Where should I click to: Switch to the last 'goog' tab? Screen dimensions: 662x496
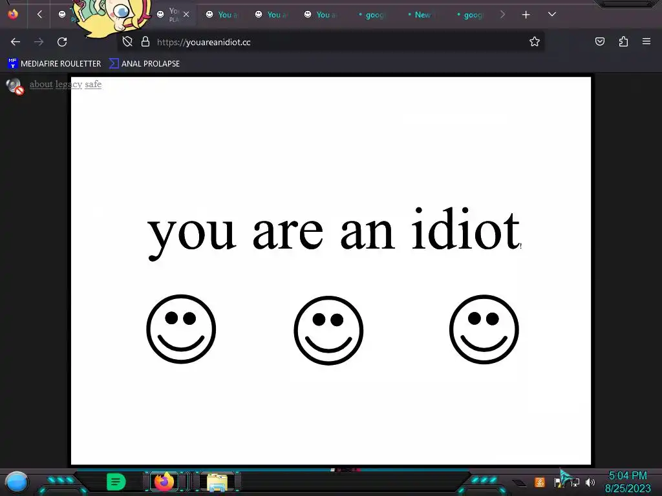pyautogui.click(x=469, y=15)
